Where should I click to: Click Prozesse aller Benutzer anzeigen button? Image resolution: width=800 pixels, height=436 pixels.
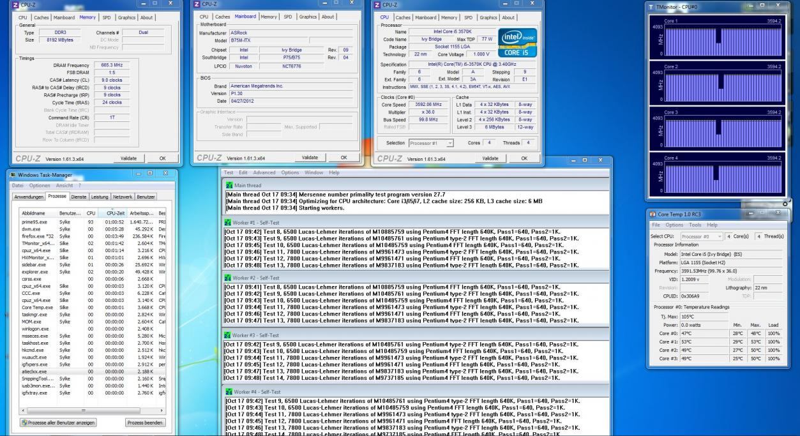[57, 423]
